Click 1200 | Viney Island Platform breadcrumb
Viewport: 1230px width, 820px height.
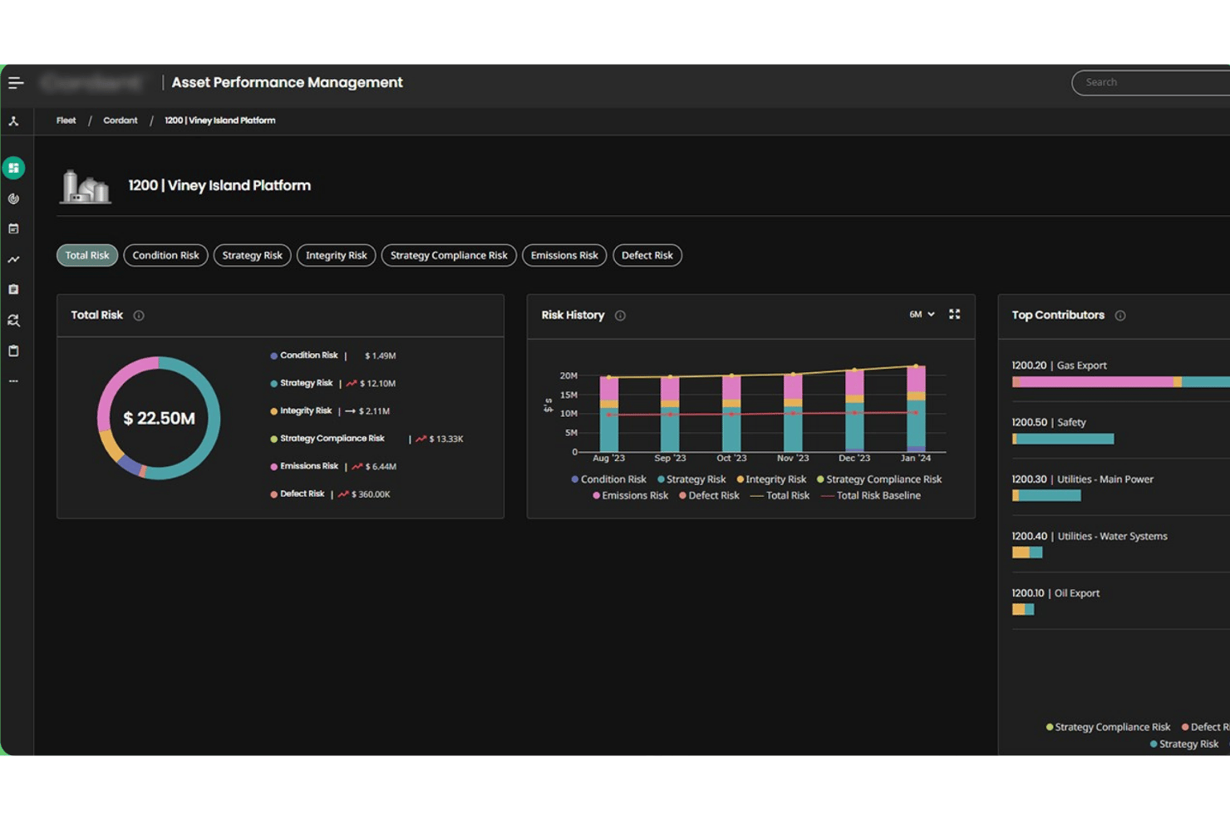pos(219,120)
